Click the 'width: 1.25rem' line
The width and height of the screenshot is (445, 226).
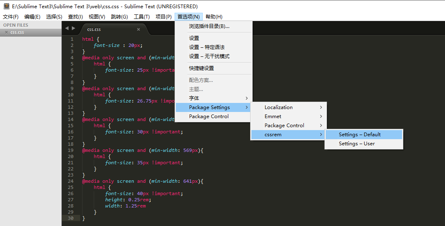(x=125, y=206)
